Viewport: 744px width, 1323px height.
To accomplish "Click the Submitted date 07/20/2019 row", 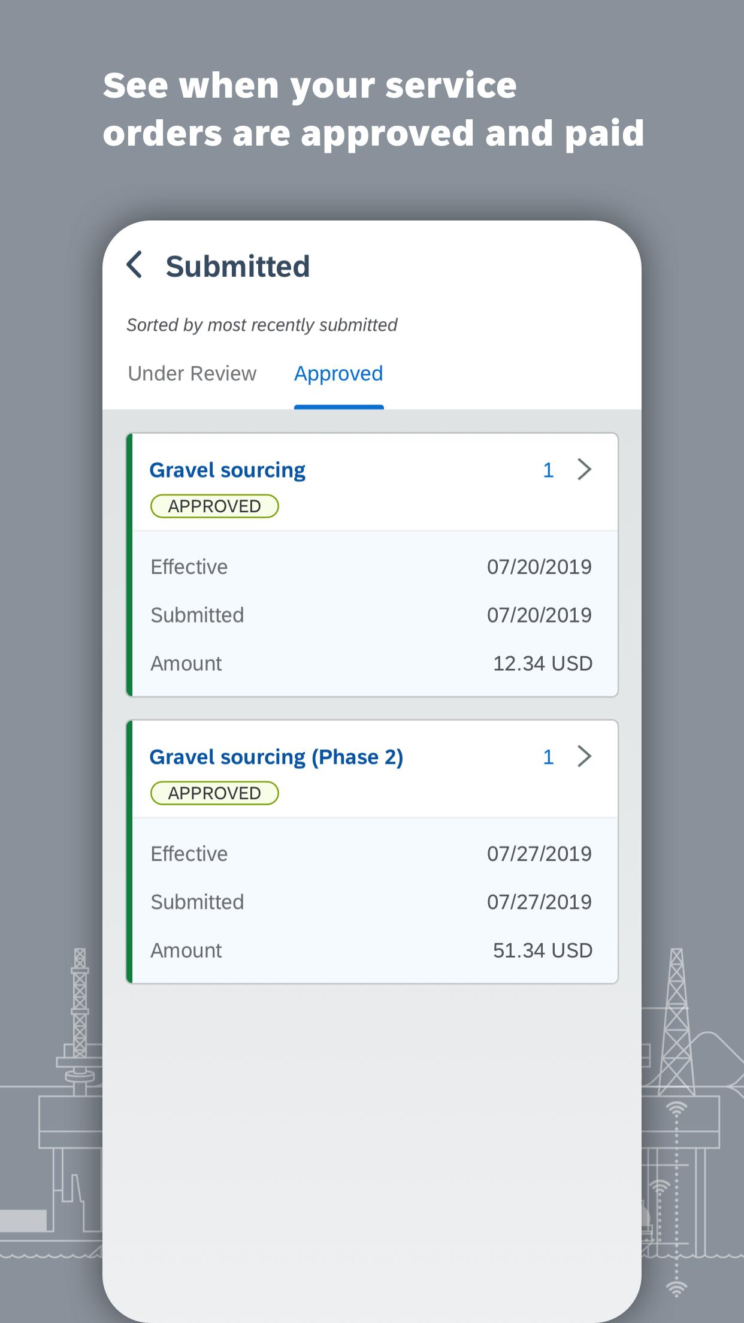I will tap(371, 615).
